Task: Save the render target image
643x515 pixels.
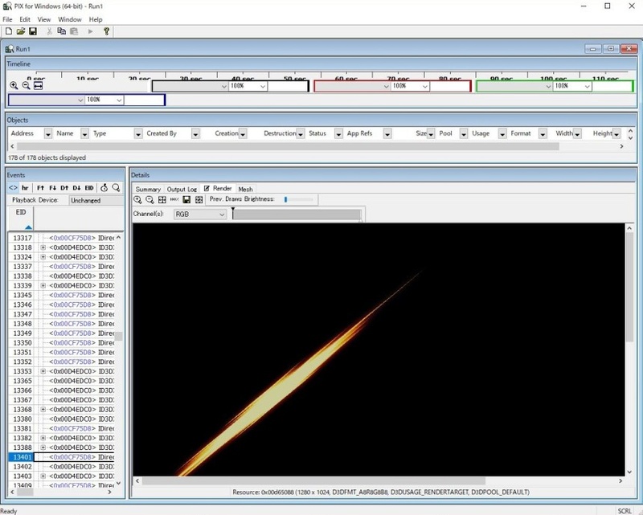Action: pyautogui.click(x=186, y=200)
